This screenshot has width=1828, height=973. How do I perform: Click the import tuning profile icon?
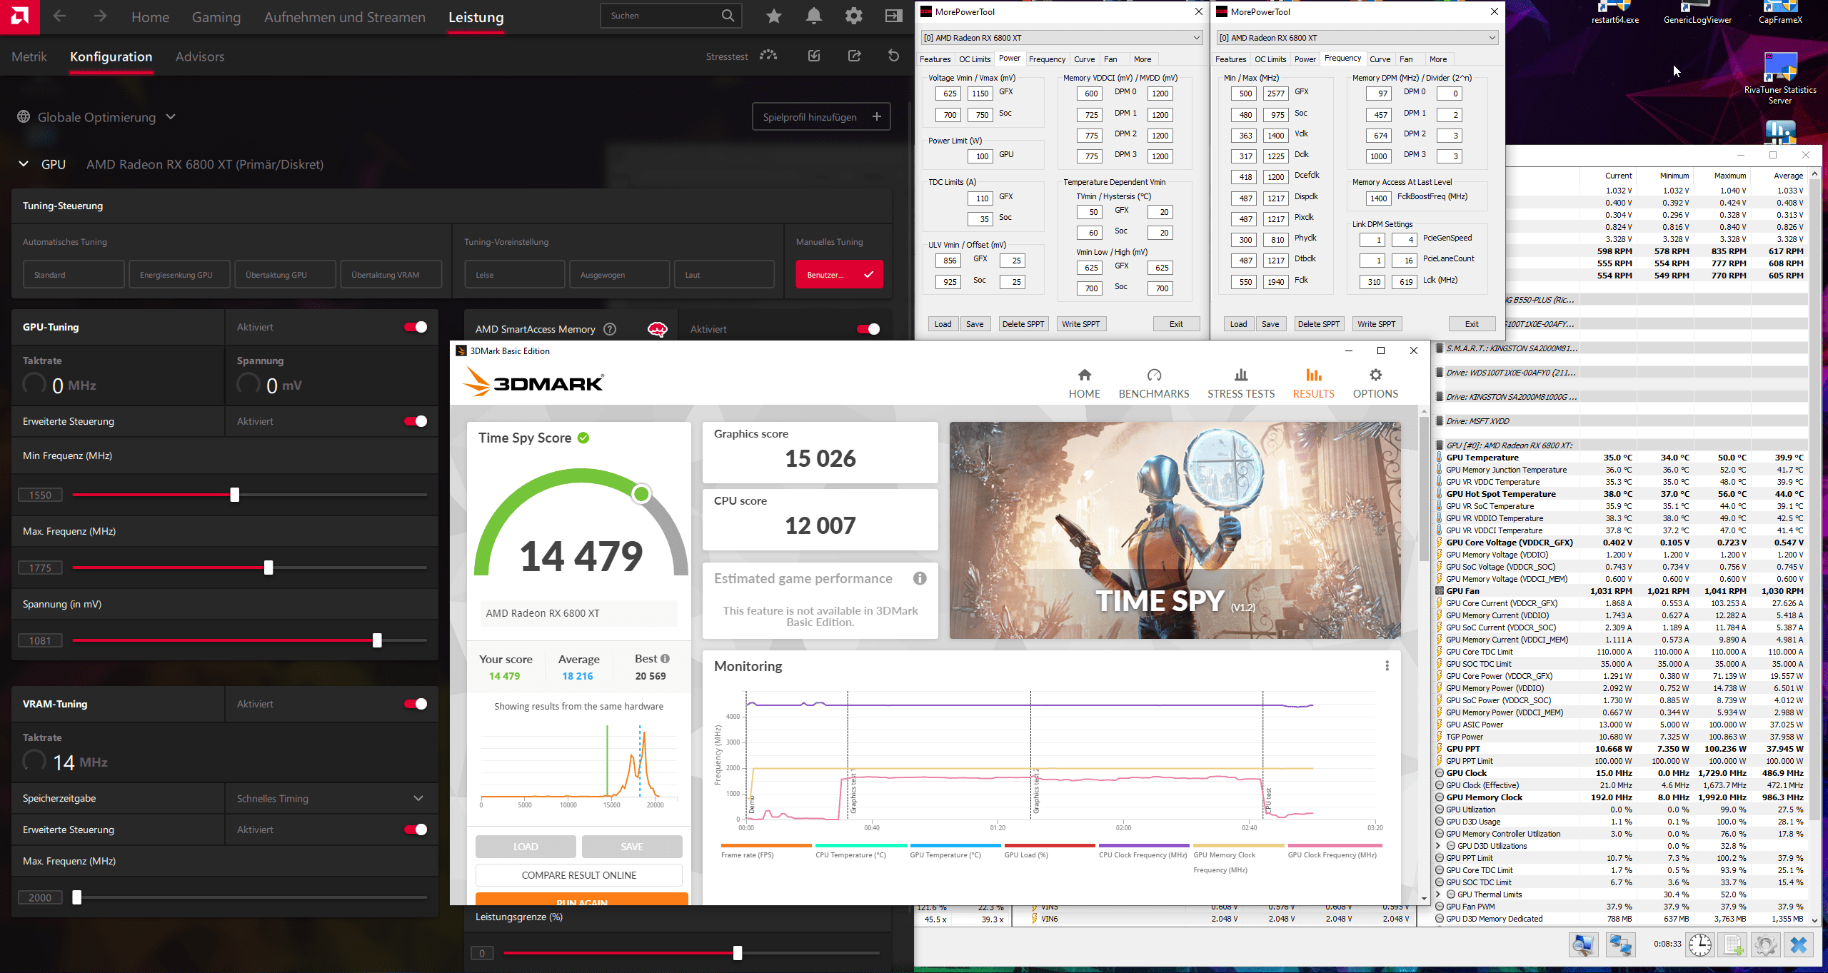[x=814, y=56]
